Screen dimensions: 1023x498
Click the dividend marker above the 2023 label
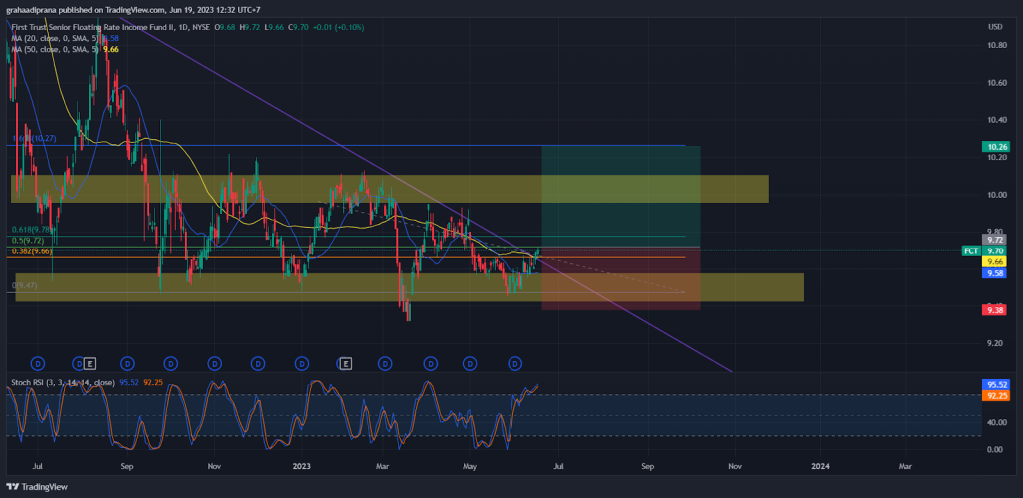click(x=301, y=363)
